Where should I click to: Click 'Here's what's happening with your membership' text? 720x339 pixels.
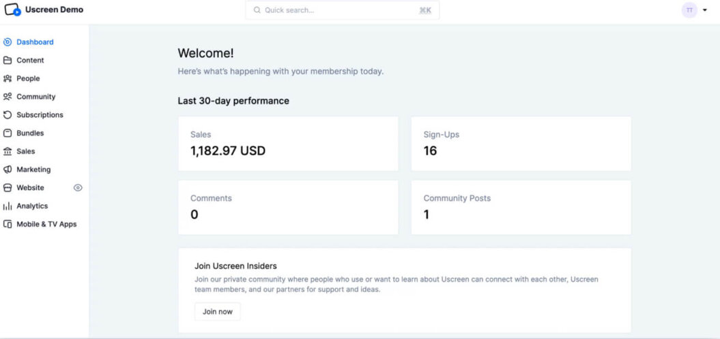(280, 71)
